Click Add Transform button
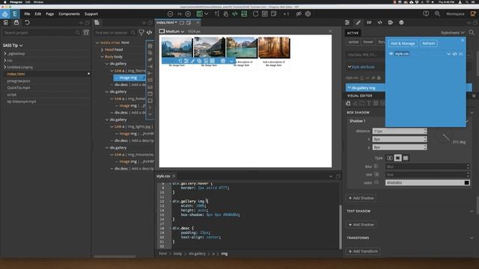 pos(363,251)
